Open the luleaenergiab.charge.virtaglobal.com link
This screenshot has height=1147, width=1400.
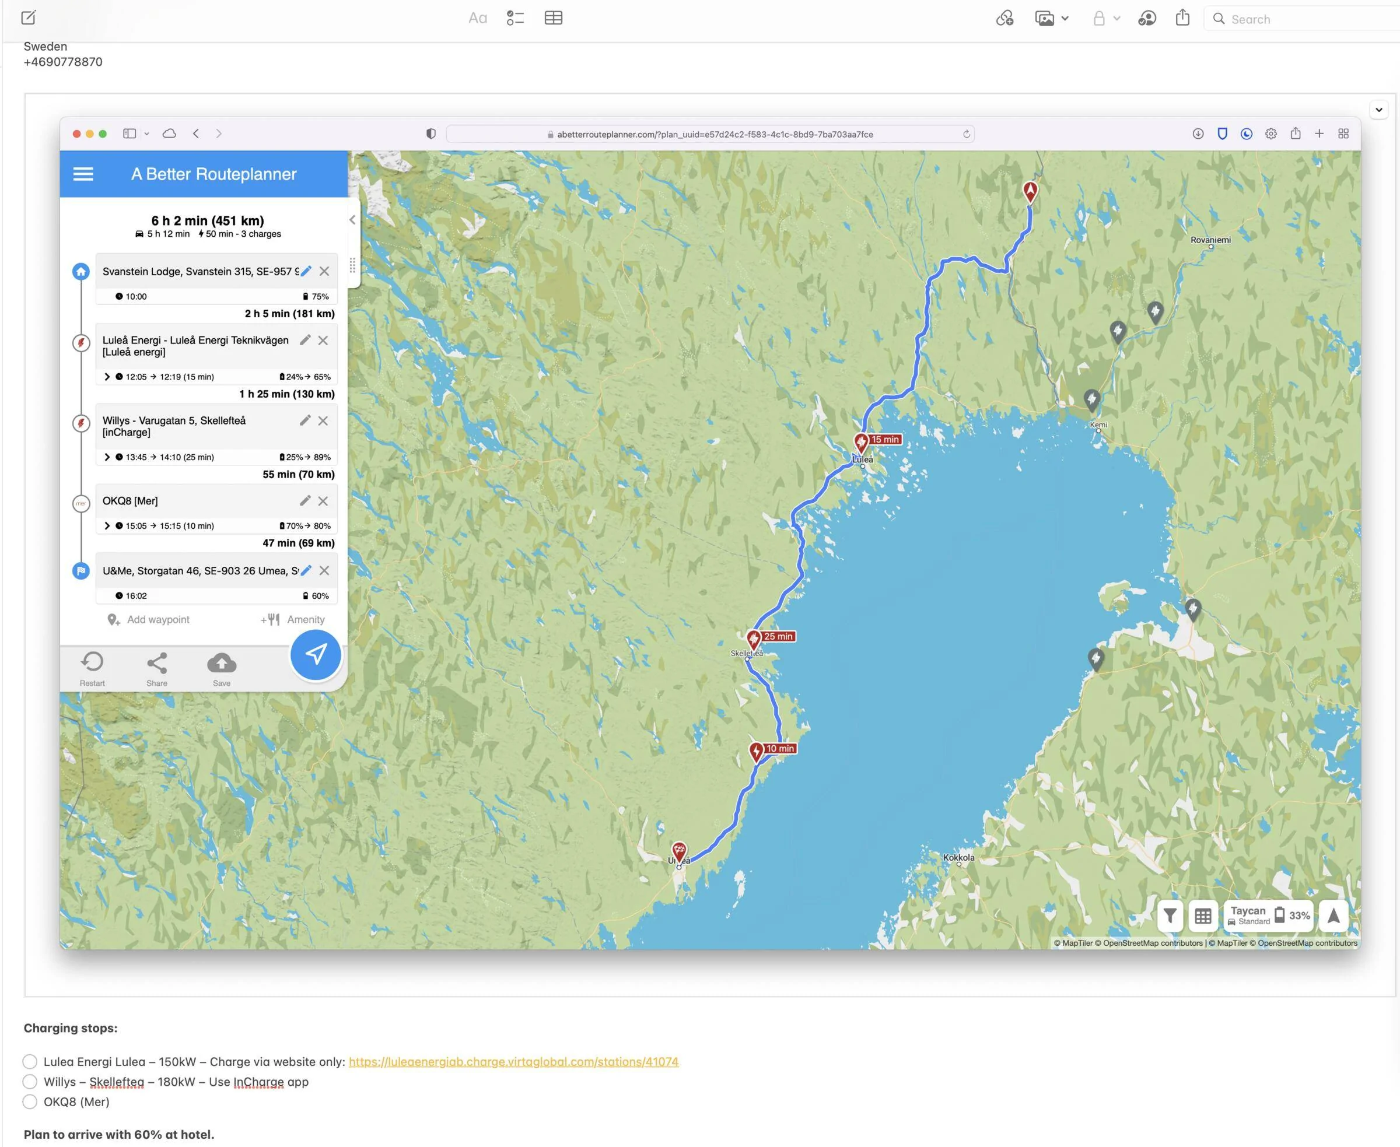[513, 1061]
